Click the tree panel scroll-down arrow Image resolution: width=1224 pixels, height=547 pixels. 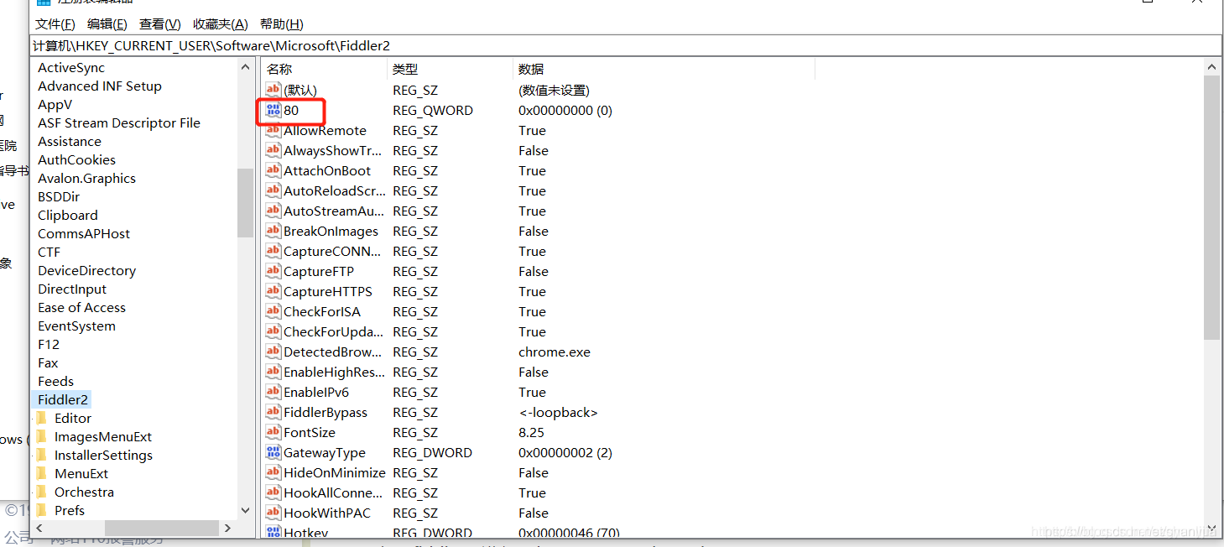click(x=245, y=510)
